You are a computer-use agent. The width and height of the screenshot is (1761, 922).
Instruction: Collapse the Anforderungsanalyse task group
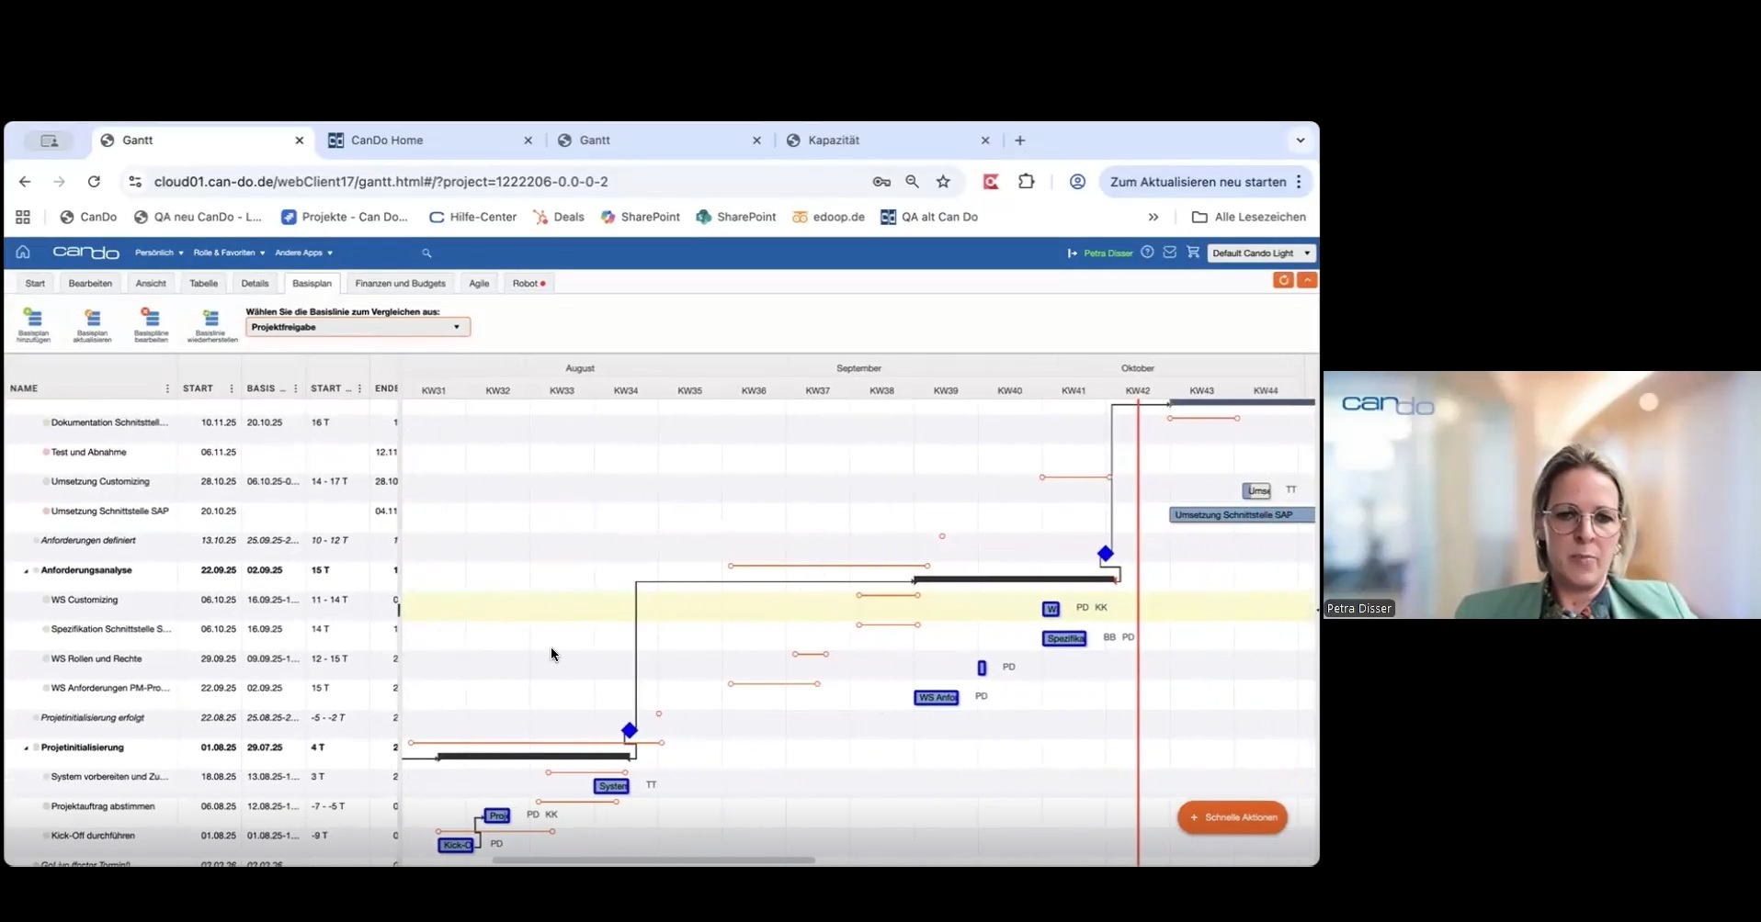27,571
